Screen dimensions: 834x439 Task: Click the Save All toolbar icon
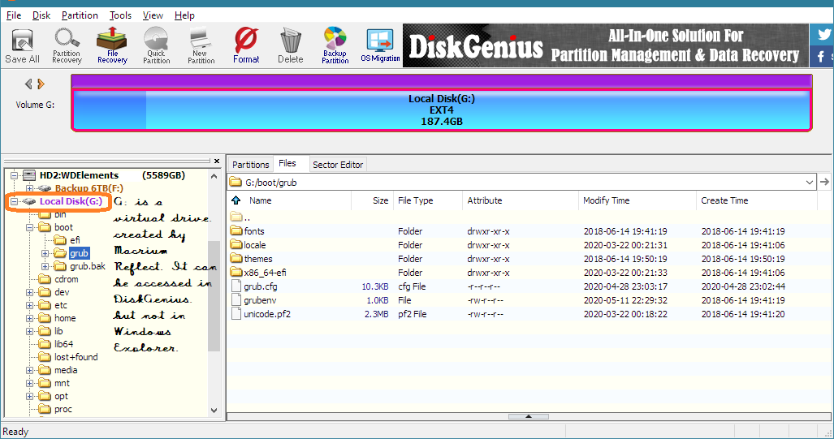click(x=22, y=45)
